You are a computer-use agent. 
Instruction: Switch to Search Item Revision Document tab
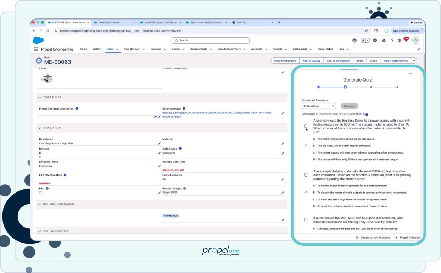(207, 22)
